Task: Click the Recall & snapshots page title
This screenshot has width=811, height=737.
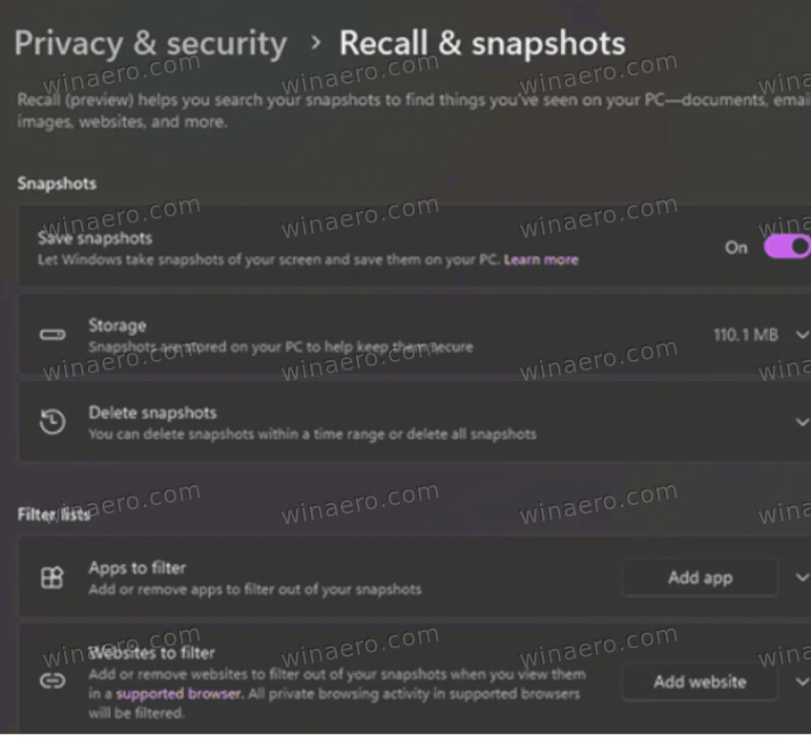Action: coord(482,43)
